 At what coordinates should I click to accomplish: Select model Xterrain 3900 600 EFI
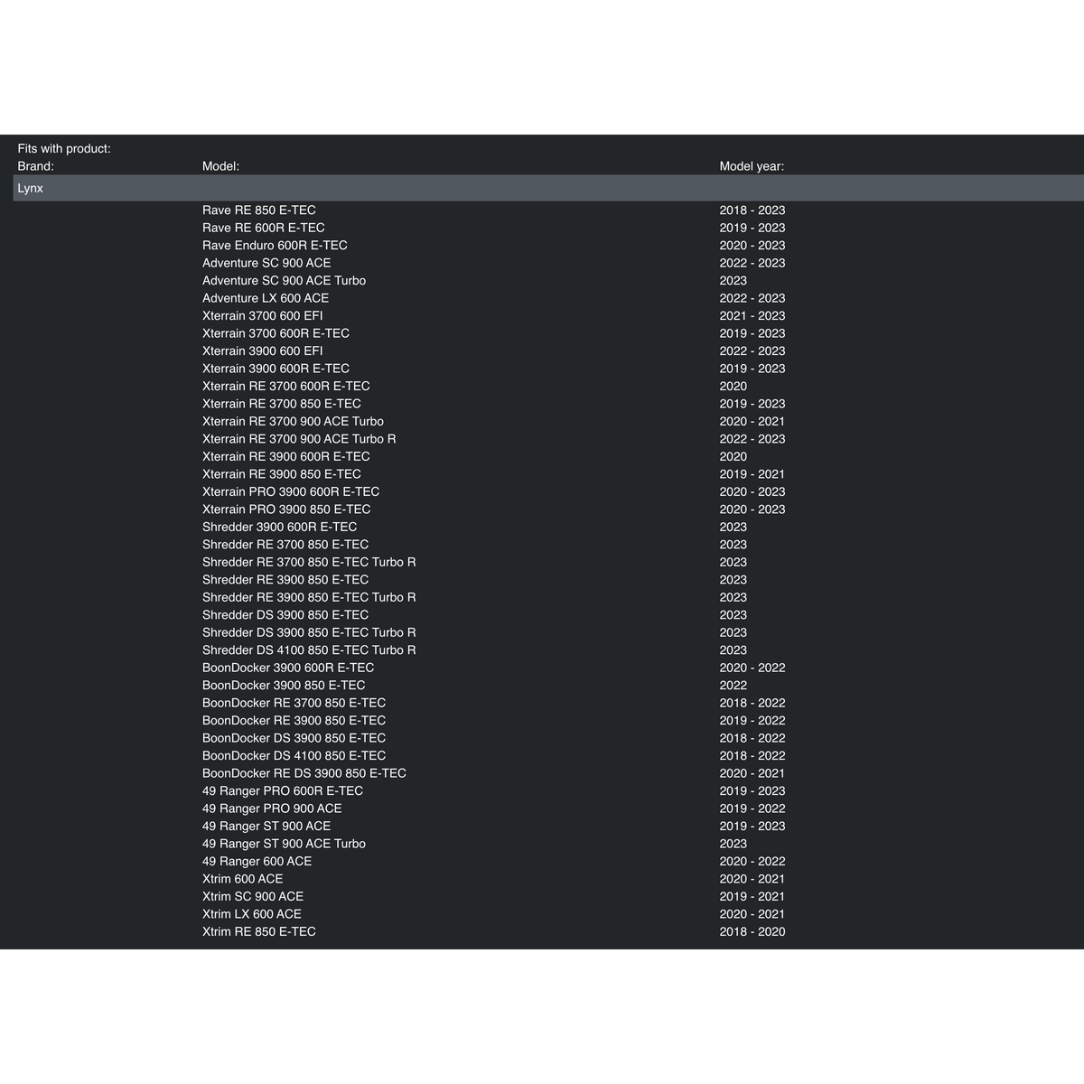pos(262,350)
